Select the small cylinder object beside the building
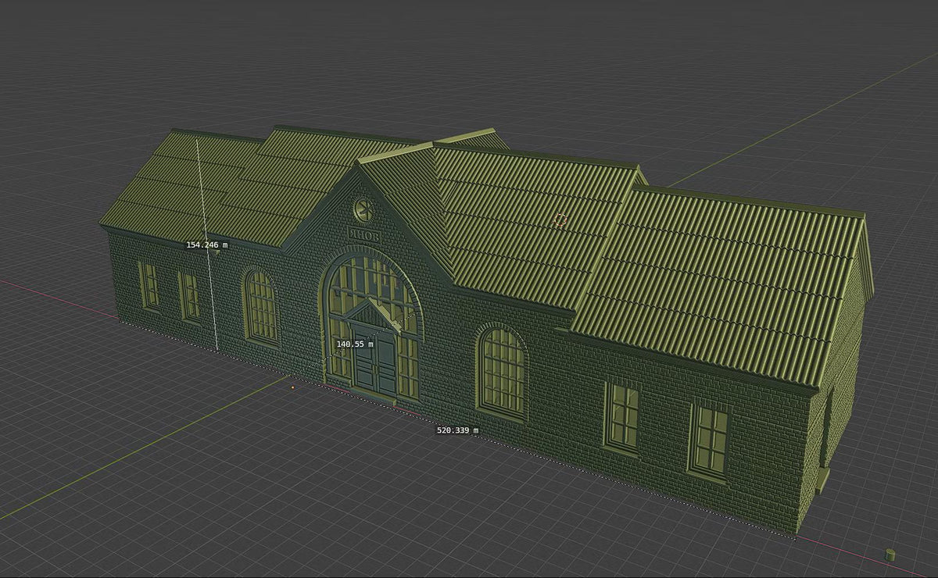 [890, 555]
